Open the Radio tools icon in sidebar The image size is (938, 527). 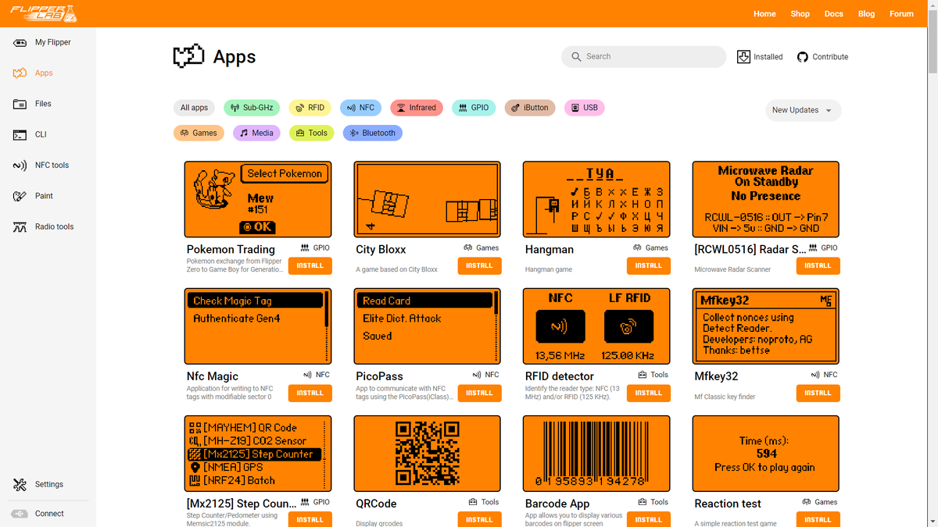click(20, 226)
